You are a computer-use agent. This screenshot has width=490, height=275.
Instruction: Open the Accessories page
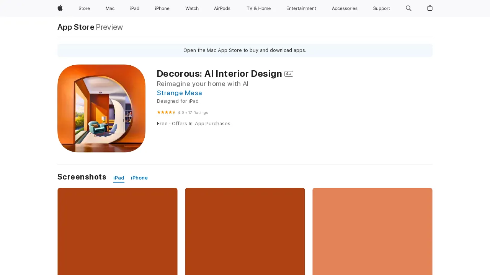(345, 8)
